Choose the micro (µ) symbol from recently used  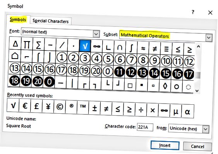(x=176, y=112)
